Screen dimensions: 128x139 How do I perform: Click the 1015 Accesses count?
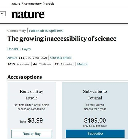click(18, 64)
